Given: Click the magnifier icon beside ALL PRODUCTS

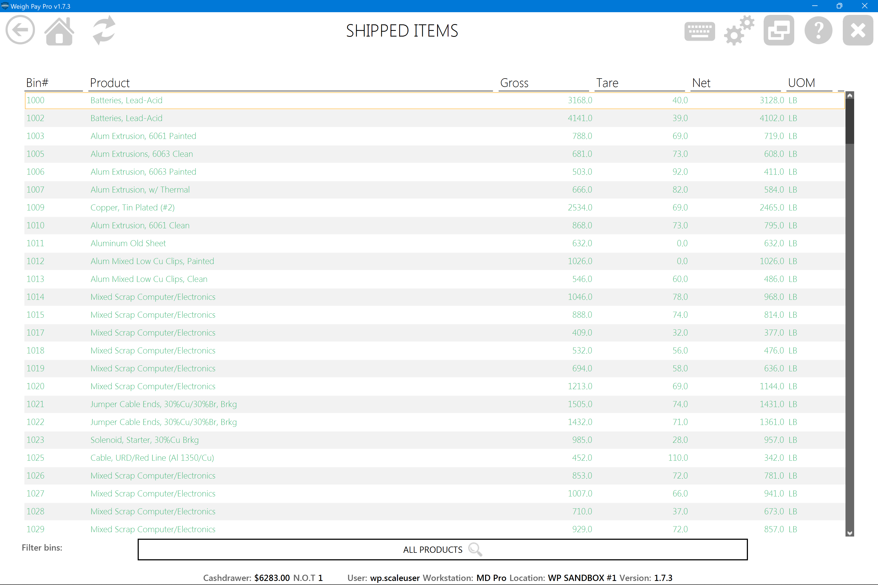Looking at the screenshot, I should point(475,549).
